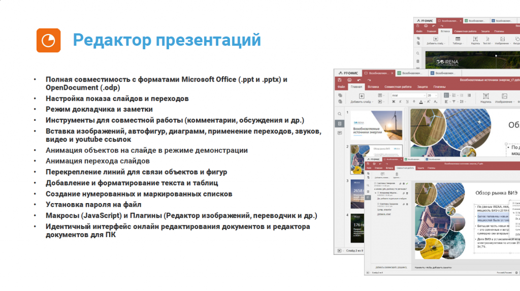Viewport: 520px width, 291px height.
Task: Click Надпись text box icon in the Главная window
Action: coord(486,96)
